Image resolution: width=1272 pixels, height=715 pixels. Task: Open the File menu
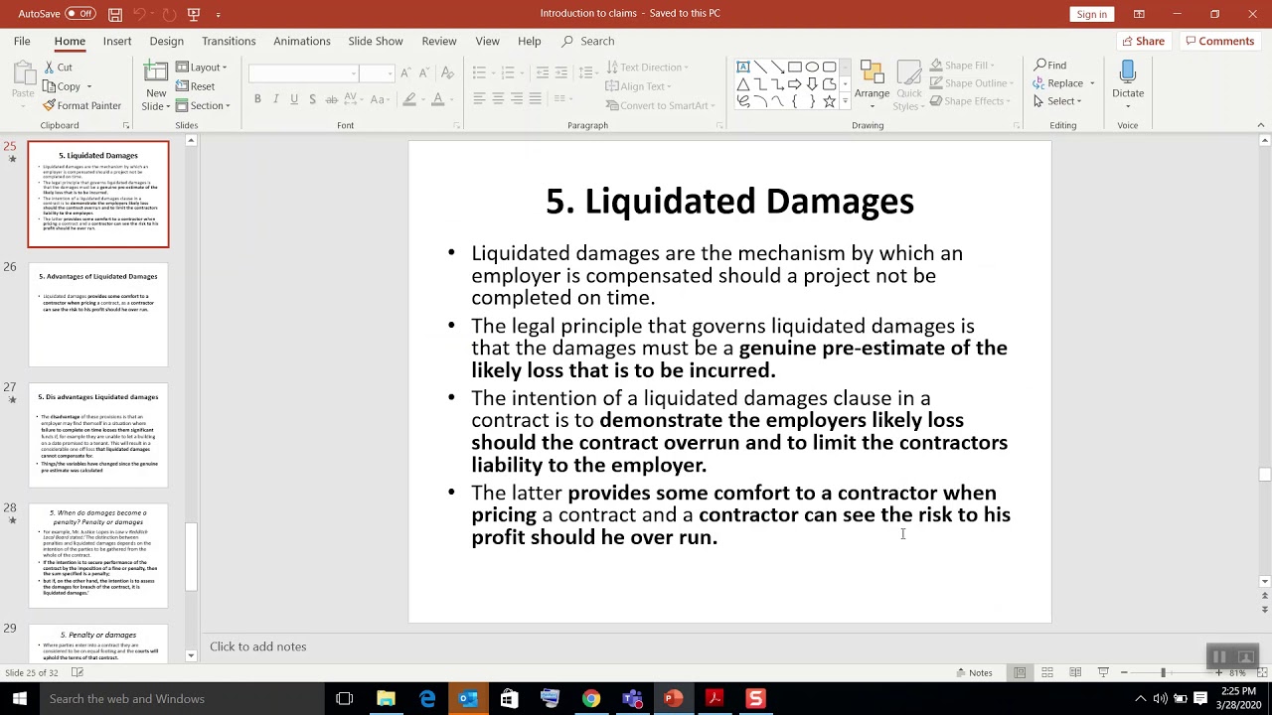[22, 41]
